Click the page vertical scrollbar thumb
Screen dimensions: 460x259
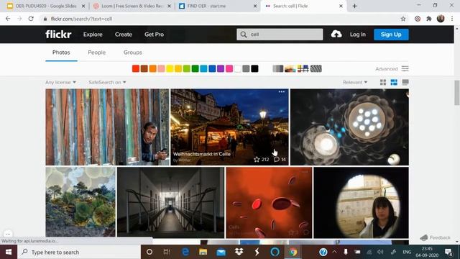point(457,92)
